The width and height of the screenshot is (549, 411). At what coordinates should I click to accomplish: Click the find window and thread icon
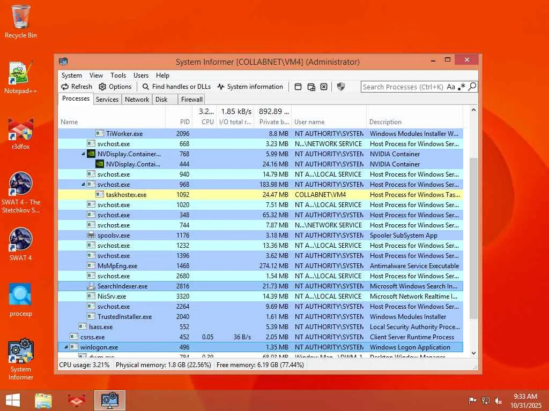[311, 87]
